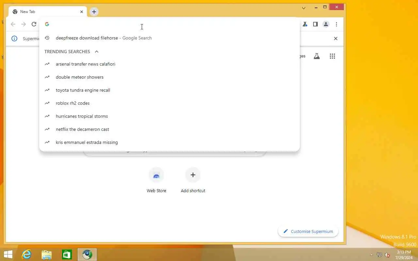Toggle the side panel icon

coord(315,24)
